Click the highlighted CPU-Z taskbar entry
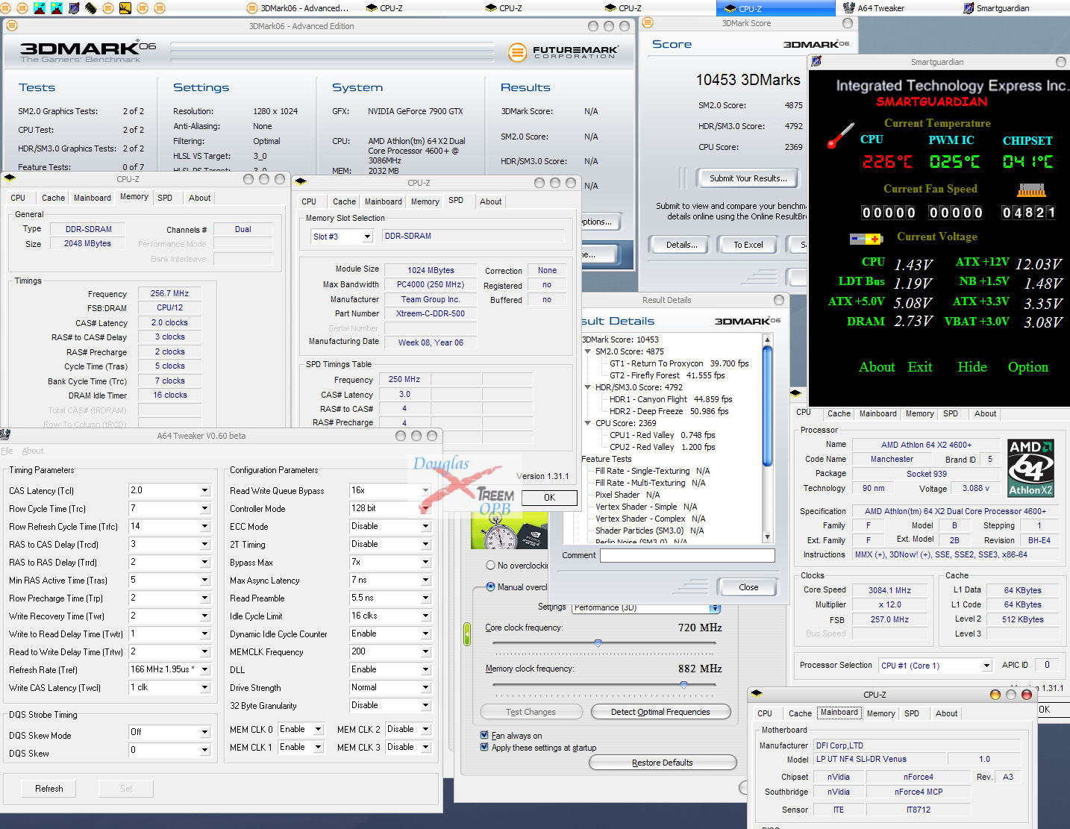This screenshot has height=829, width=1070. [776, 8]
